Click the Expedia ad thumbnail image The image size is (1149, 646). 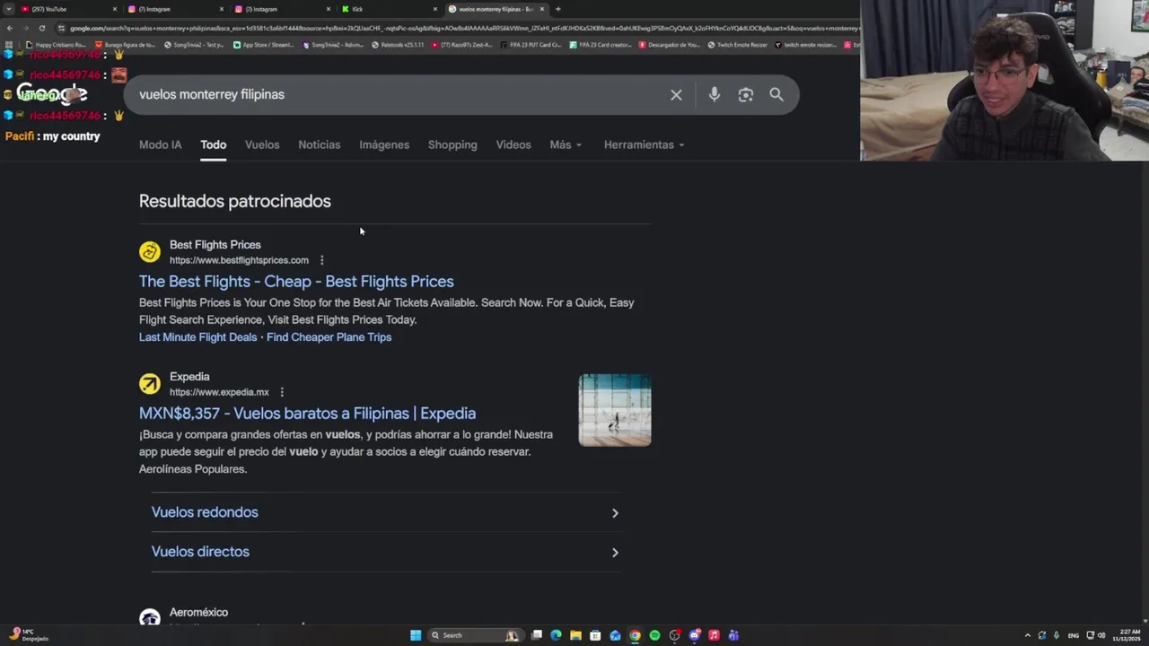point(615,410)
